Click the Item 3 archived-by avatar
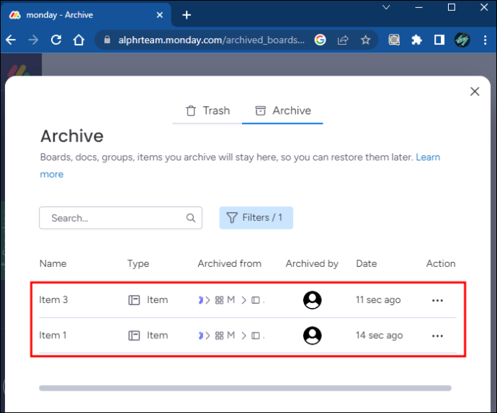Viewport: 497px width, 413px height. click(x=312, y=300)
